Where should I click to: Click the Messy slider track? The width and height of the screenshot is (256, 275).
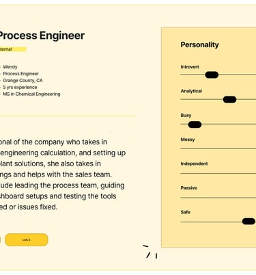click(x=218, y=148)
